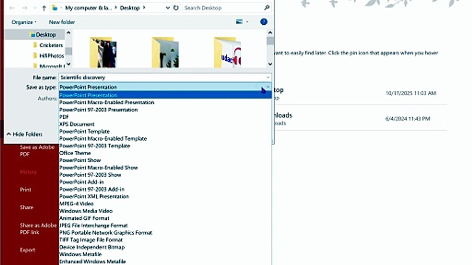Open the third folder thumbnail
472x265 pixels.
pyautogui.click(x=227, y=52)
